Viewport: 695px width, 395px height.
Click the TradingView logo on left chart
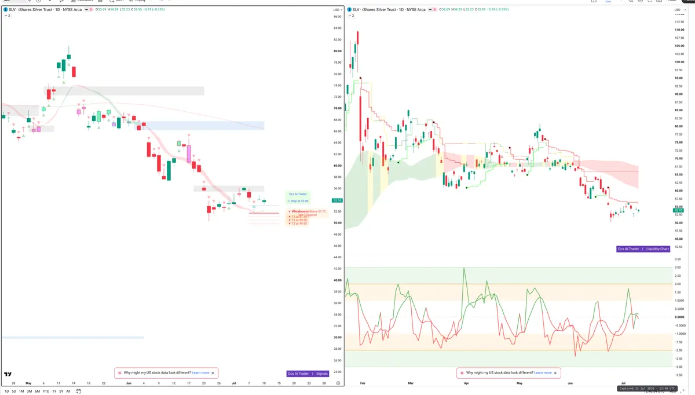[x=8, y=374]
